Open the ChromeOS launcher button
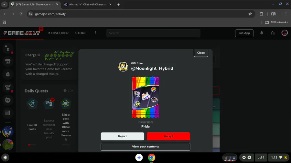 [5, 158]
